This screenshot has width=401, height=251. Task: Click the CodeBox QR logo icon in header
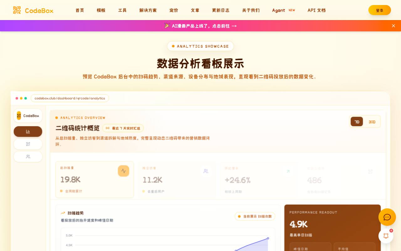[x=17, y=10]
